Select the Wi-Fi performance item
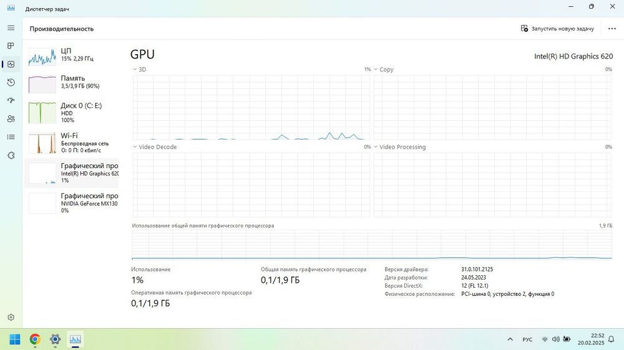Screen dimensions: 624x350 [72, 143]
